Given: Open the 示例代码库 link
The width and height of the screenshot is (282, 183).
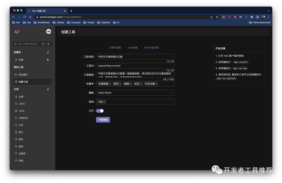Looking at the screenshot, I should (115, 48).
